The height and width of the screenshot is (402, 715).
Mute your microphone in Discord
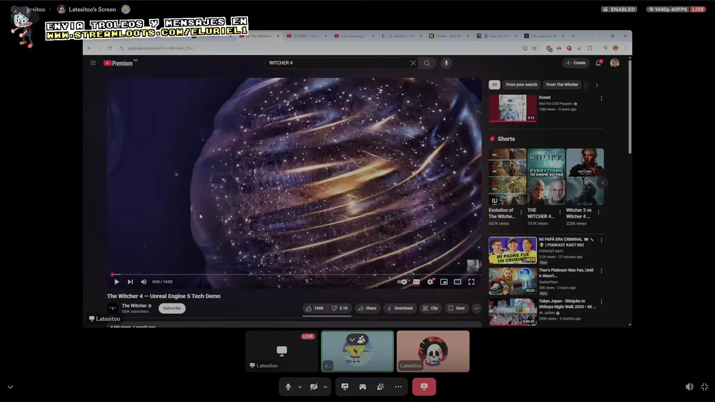click(x=288, y=386)
